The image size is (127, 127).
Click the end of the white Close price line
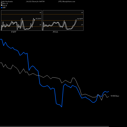109,97
